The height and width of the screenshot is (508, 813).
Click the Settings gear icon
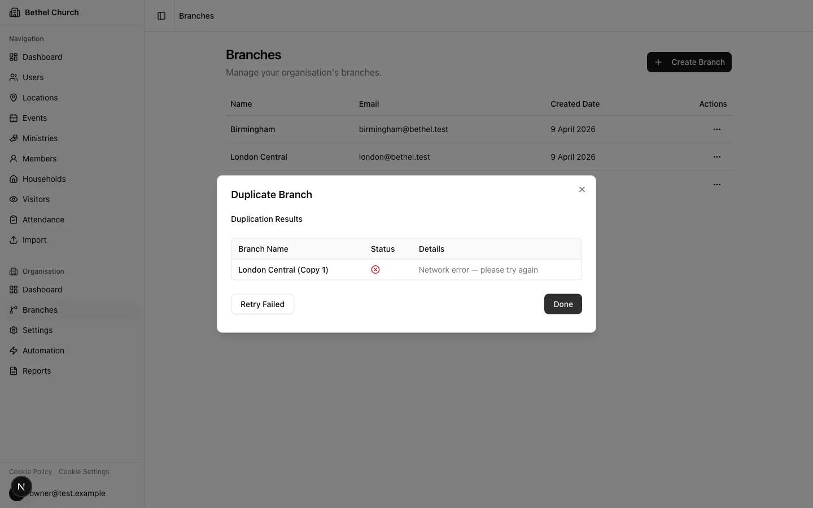tap(14, 330)
